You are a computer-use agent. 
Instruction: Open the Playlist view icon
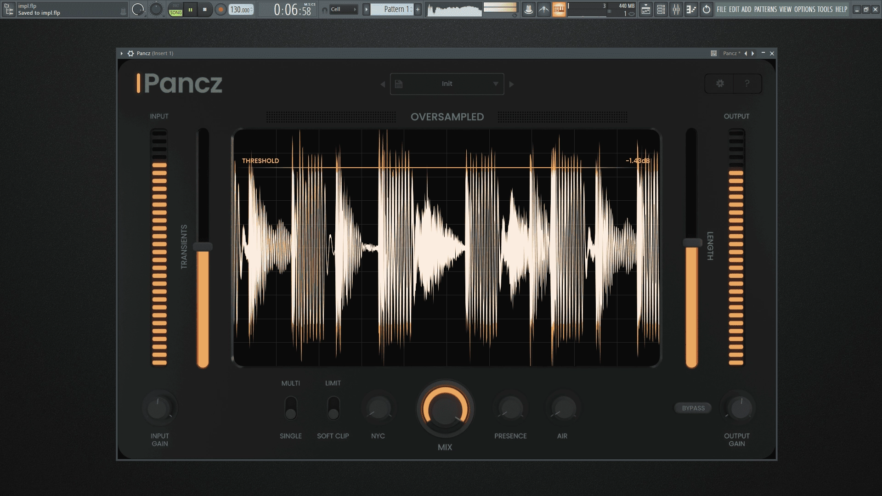645,9
